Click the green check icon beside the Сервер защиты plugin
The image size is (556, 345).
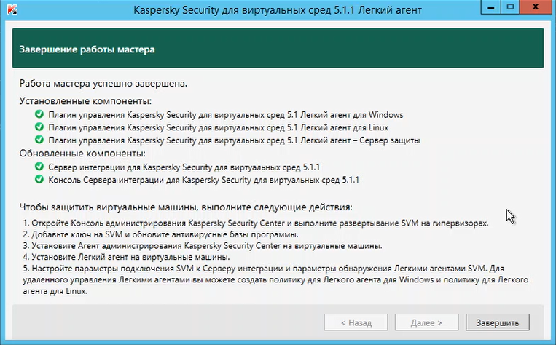coord(39,140)
